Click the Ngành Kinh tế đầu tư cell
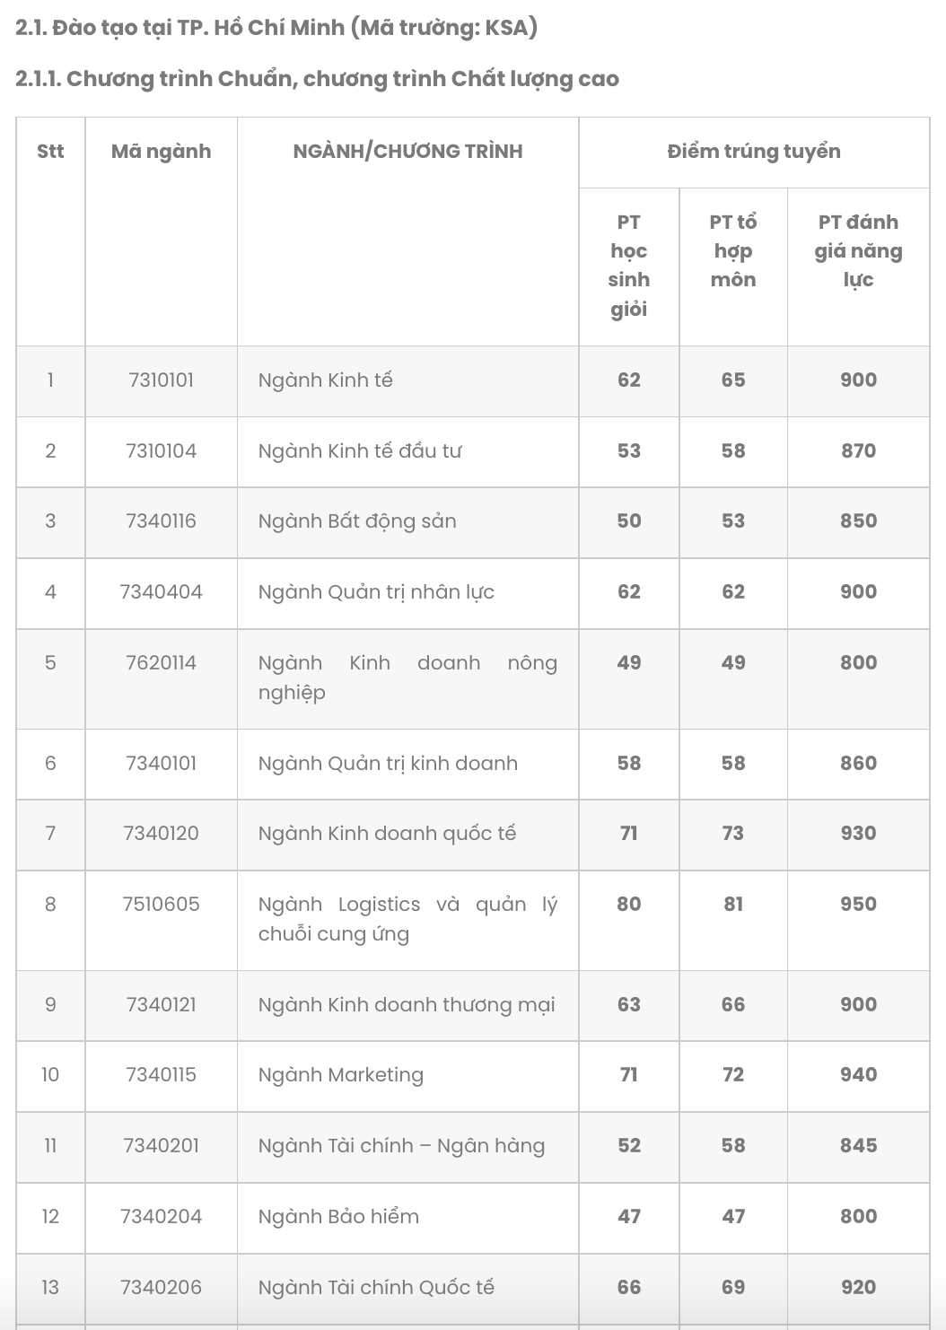 pos(360,451)
